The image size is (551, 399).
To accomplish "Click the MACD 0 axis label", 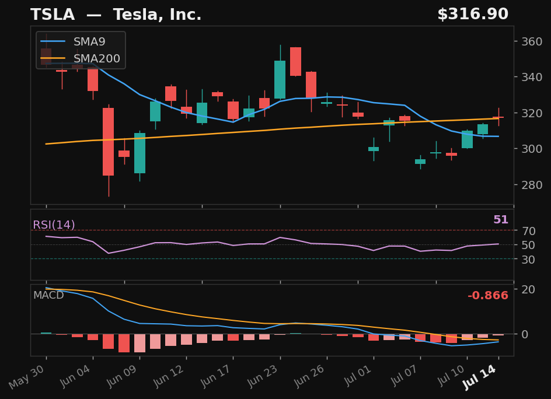I will pyautogui.click(x=525, y=334).
